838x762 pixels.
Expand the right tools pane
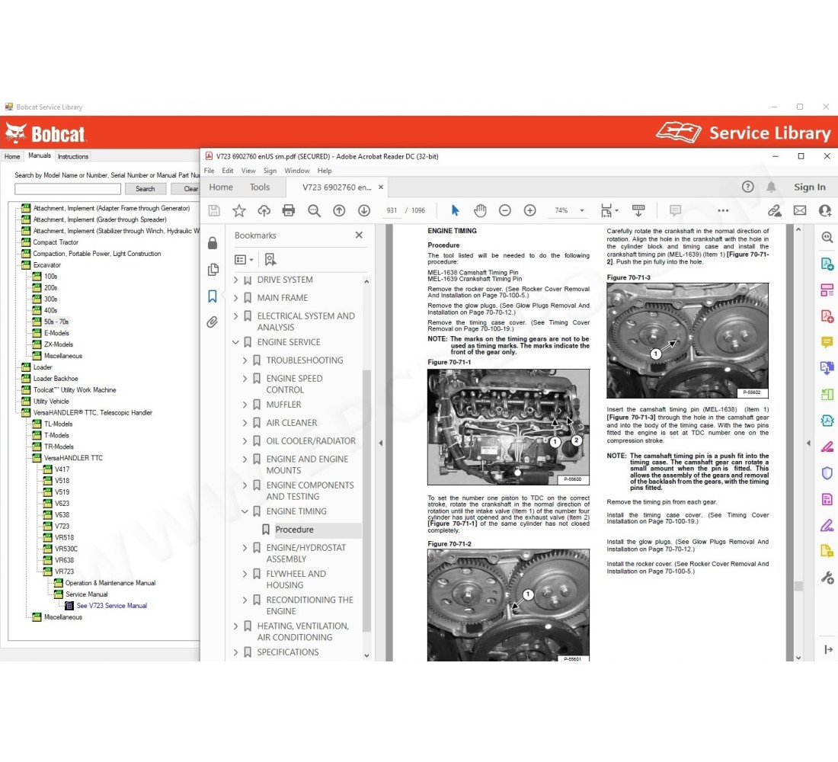(828, 649)
